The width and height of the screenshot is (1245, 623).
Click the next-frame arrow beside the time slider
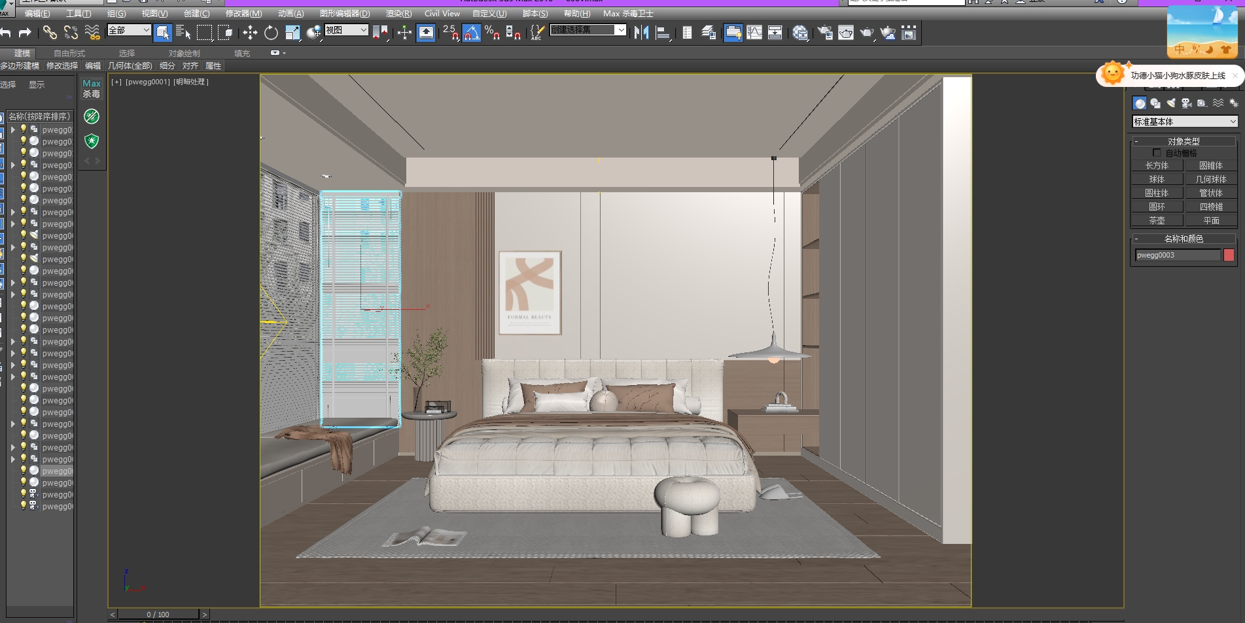(204, 615)
